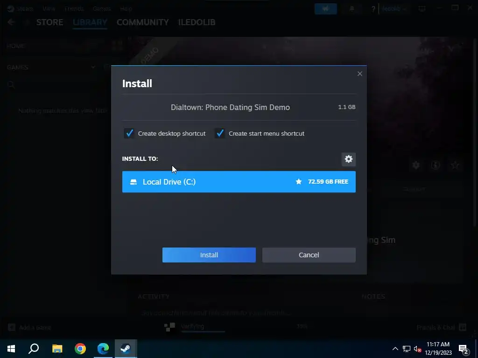Go back using the Steam back arrow

(x=11, y=22)
